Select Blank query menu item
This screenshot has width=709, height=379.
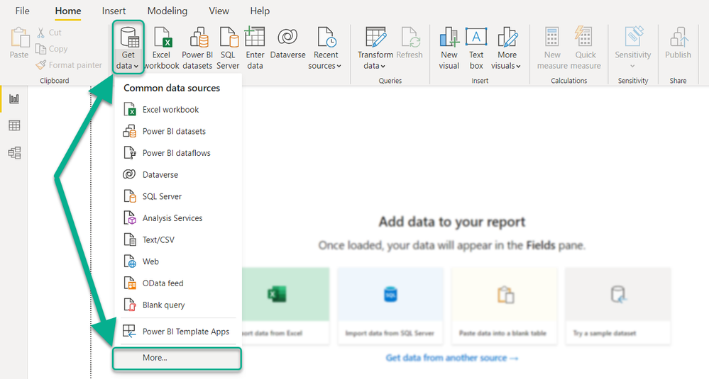(178, 305)
